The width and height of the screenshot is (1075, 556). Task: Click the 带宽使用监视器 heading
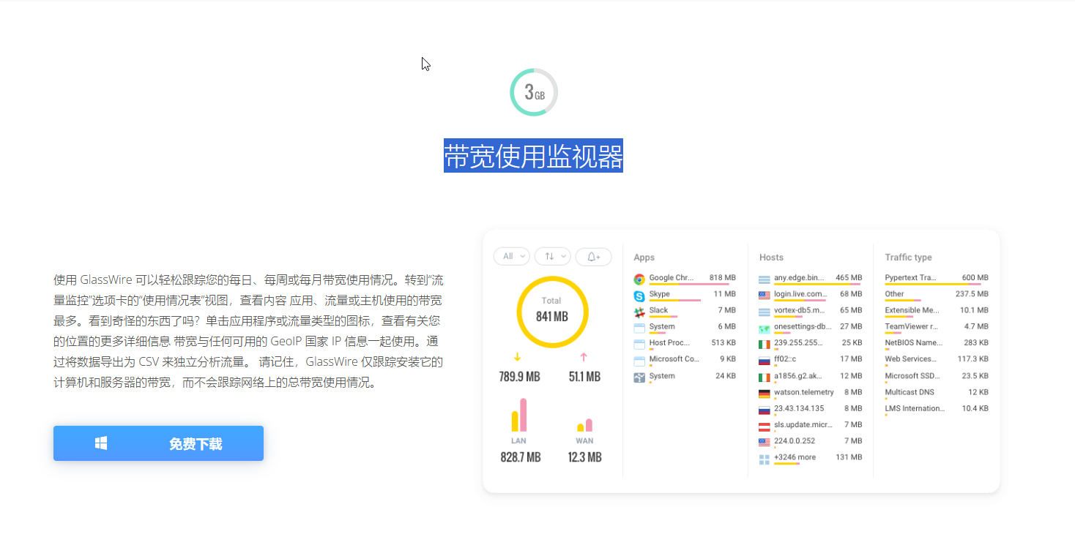533,156
